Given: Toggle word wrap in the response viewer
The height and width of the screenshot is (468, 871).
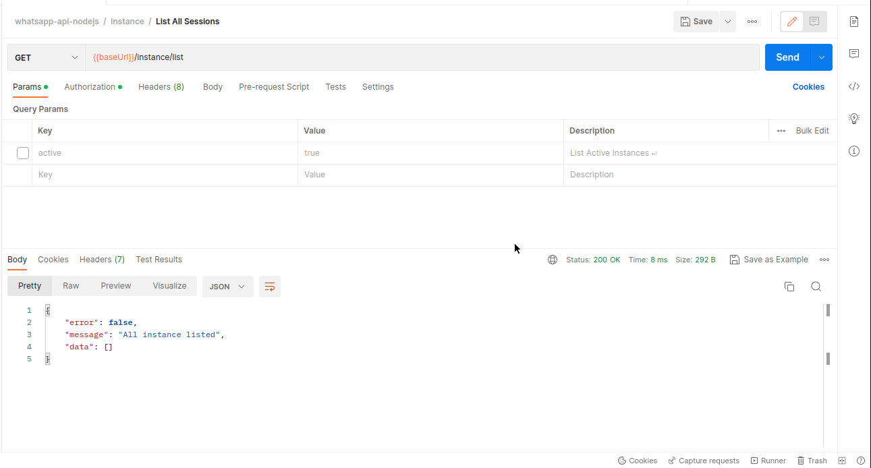Looking at the screenshot, I should (269, 286).
